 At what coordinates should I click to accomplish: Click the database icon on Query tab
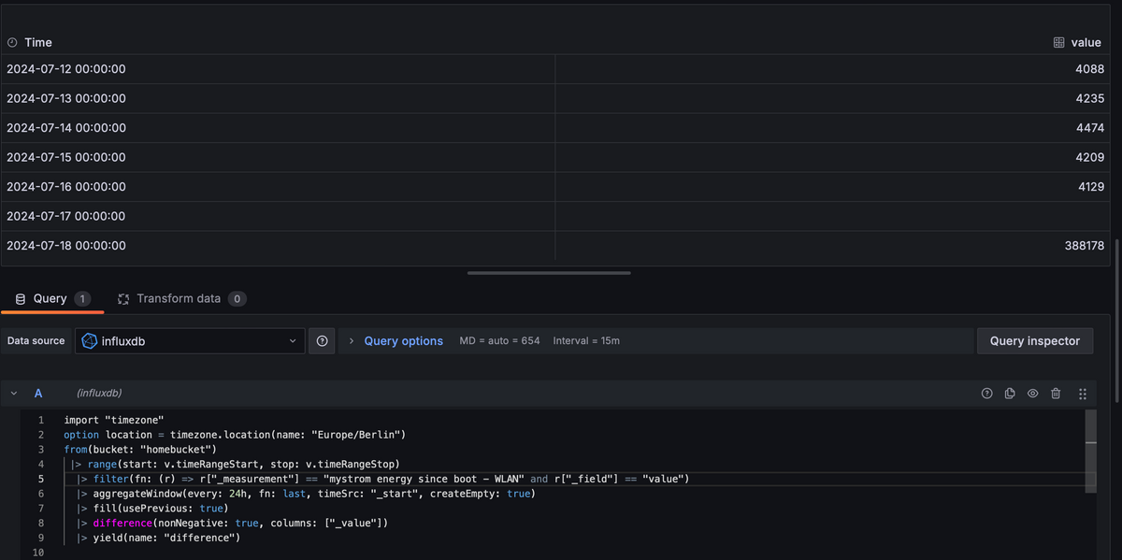pyautogui.click(x=21, y=298)
